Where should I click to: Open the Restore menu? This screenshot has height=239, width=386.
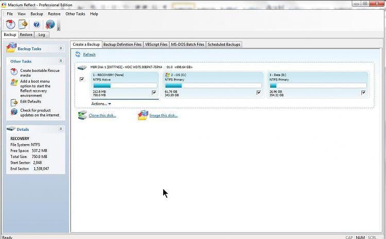54,14
